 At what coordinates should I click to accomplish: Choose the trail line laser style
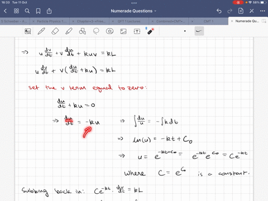point(199,31)
